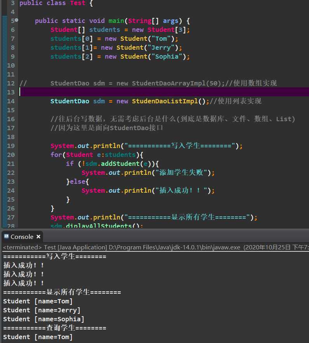Screen dimensions: 309x343
Task: Click sdm.addStudent(e) call on line 21
Action: (120, 164)
